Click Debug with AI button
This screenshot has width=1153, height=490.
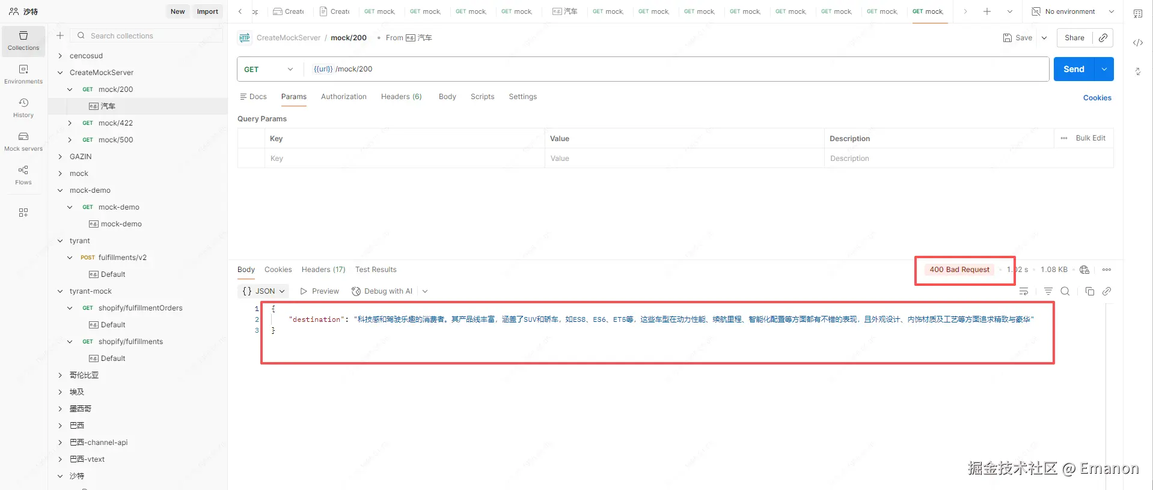point(382,291)
